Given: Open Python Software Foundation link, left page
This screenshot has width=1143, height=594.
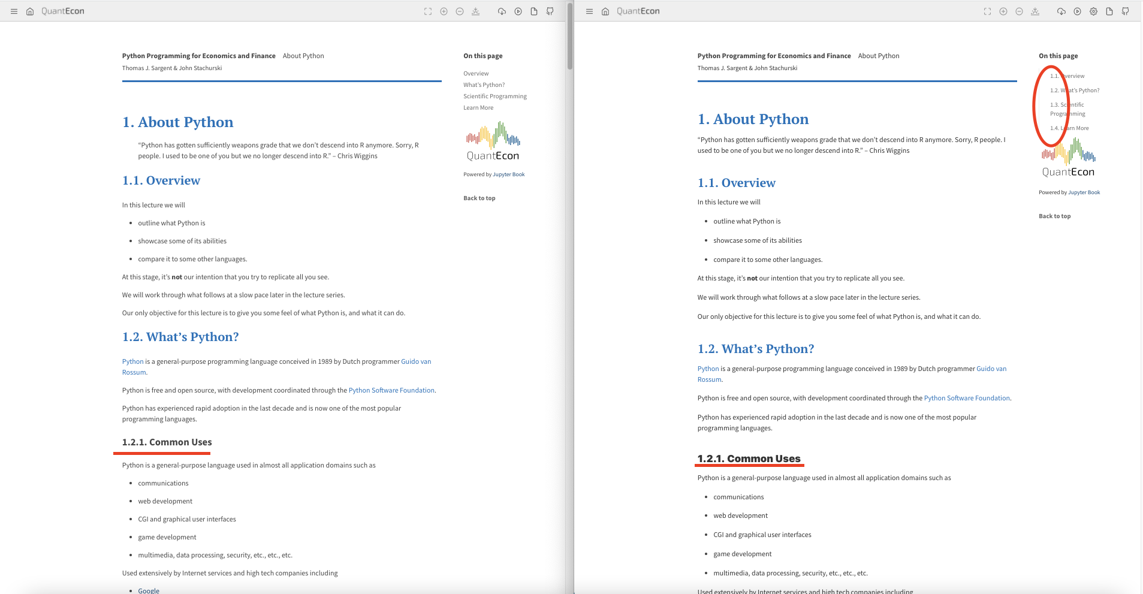Looking at the screenshot, I should pos(391,390).
